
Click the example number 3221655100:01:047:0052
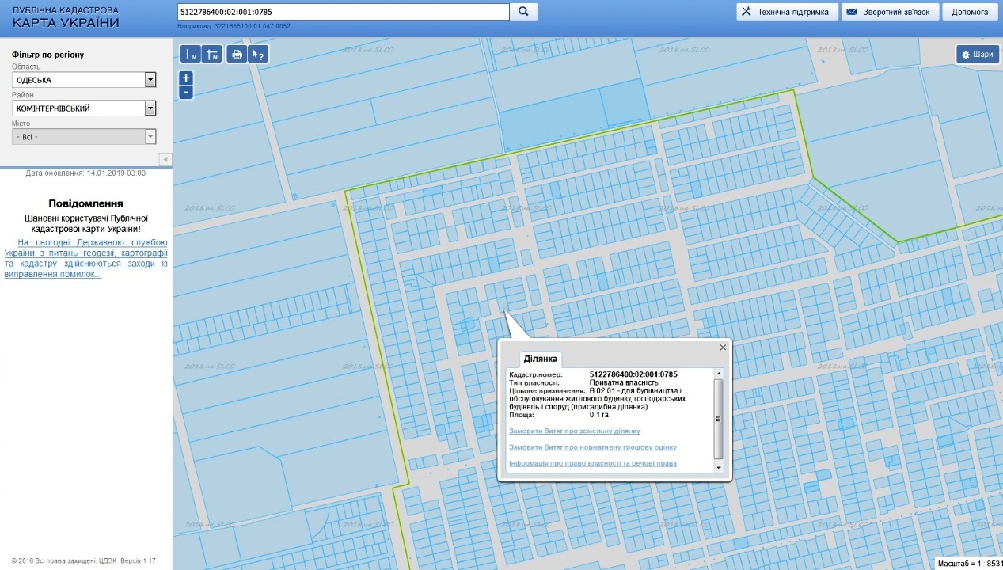point(252,26)
